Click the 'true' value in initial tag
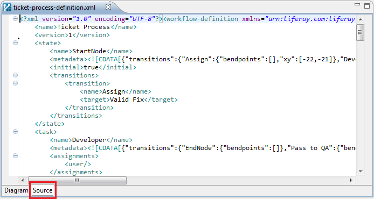374x199 pixels. (x=91, y=67)
